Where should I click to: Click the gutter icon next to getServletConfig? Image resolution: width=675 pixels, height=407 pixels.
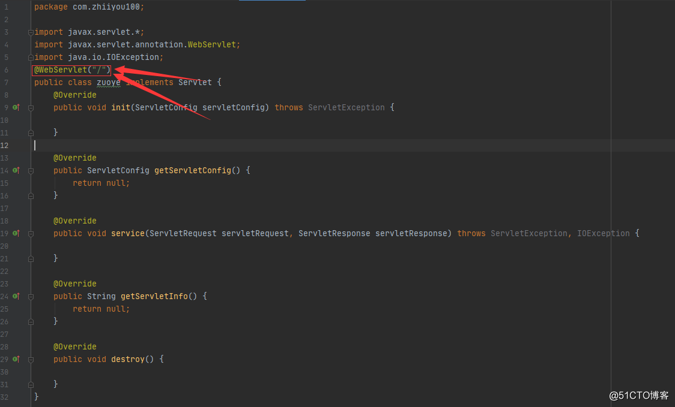click(16, 170)
